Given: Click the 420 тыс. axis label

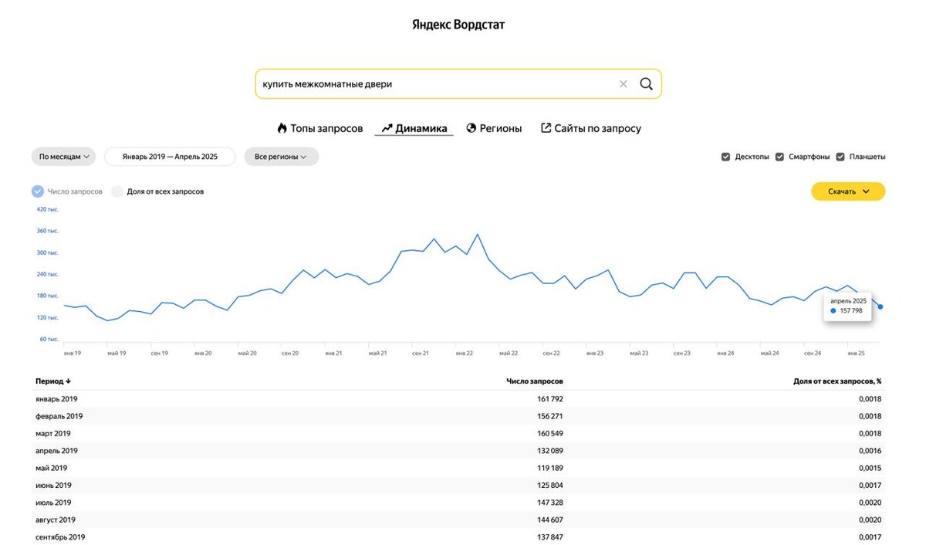Looking at the screenshot, I should tap(48, 209).
